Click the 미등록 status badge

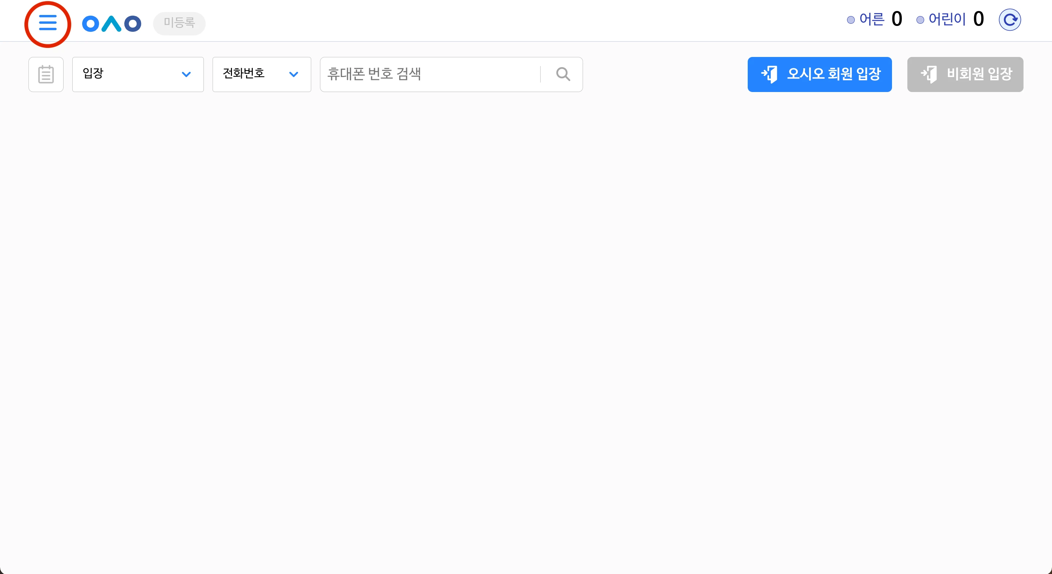point(179,23)
